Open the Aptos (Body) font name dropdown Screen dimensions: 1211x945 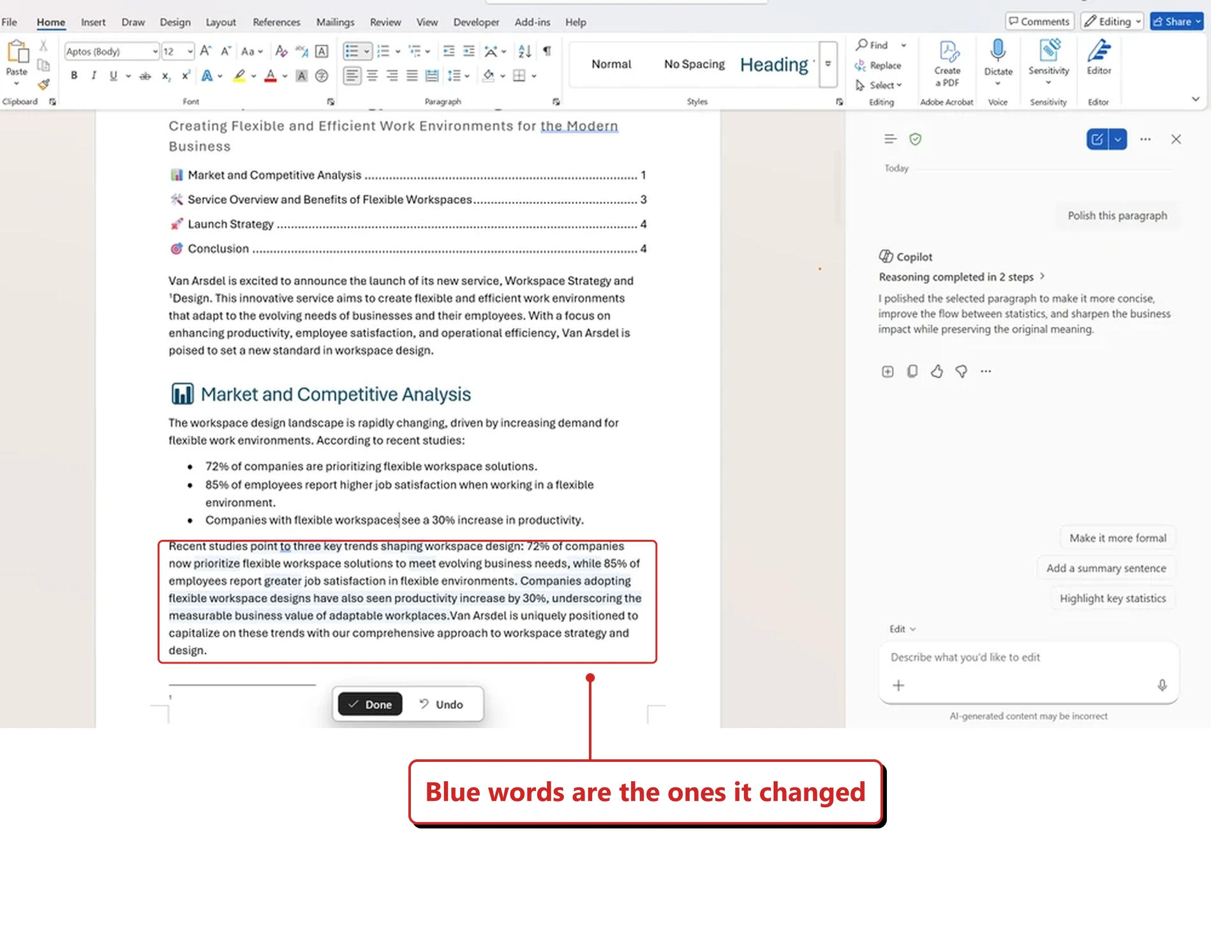(155, 52)
